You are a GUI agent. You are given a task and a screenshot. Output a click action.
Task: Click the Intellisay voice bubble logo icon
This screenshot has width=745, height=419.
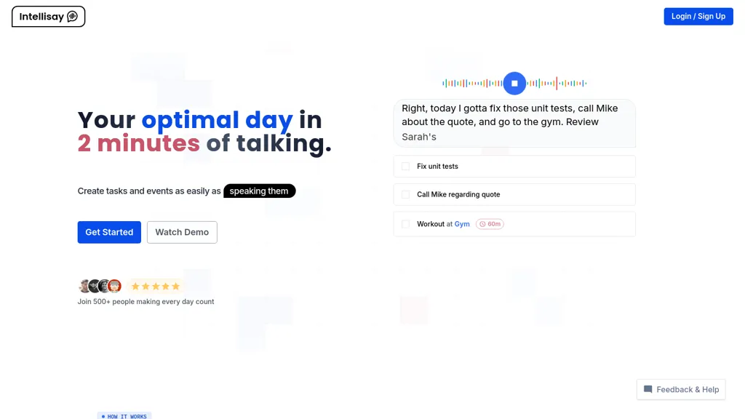point(72,17)
